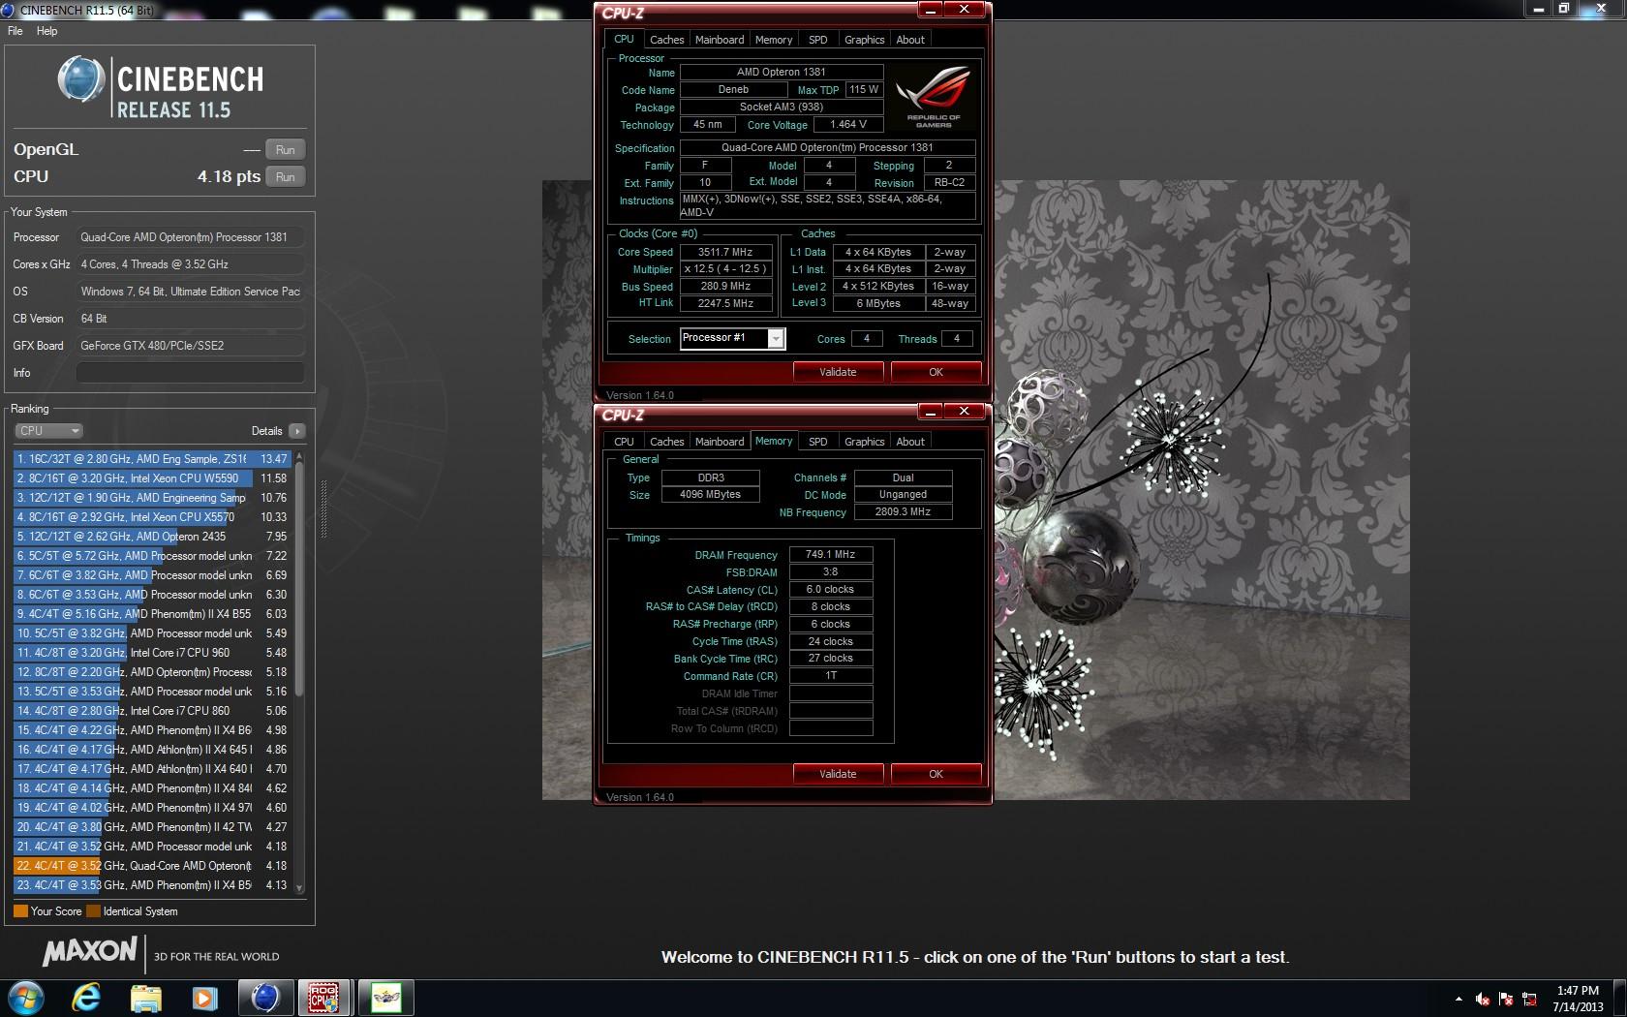Open Mainboard tab in upper CPU-Z window
This screenshot has width=1627, height=1017.
720,40
